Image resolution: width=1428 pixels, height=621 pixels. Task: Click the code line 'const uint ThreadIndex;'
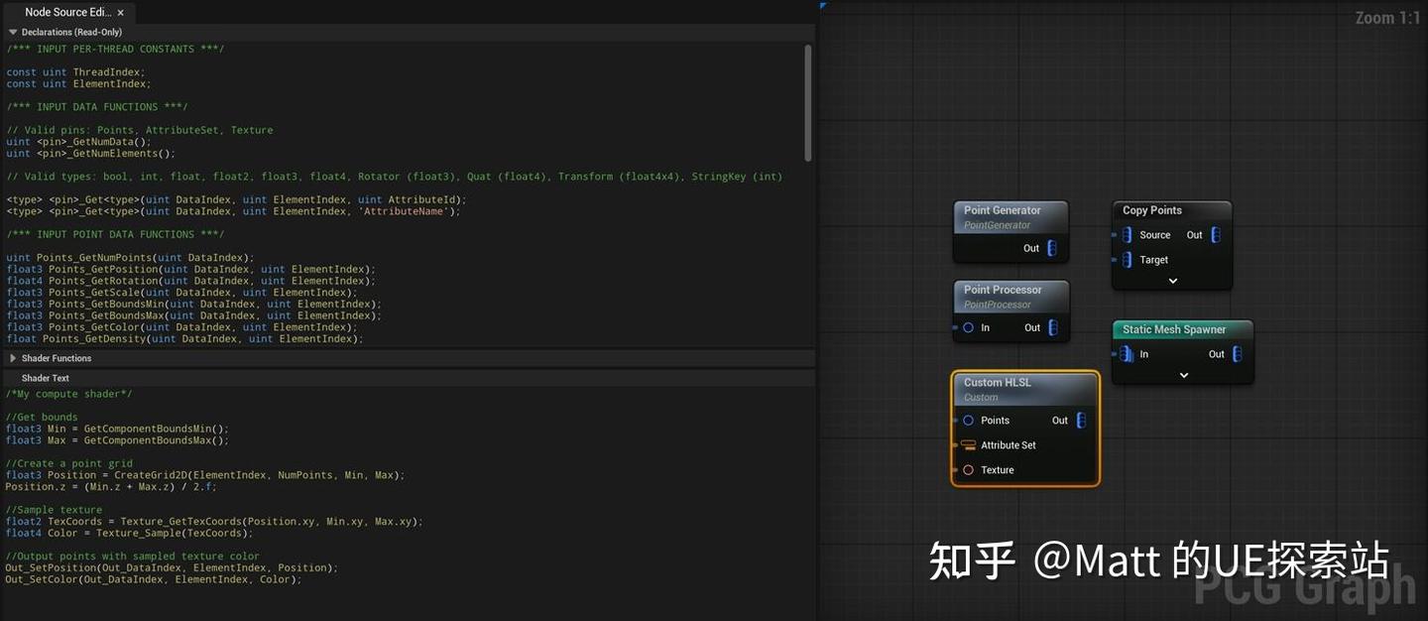pyautogui.click(x=75, y=72)
